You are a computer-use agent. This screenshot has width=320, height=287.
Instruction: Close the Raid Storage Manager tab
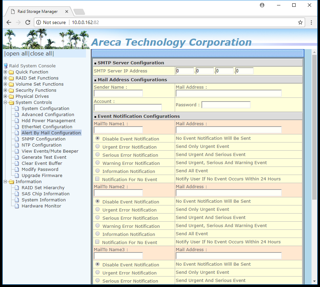[x=66, y=12]
